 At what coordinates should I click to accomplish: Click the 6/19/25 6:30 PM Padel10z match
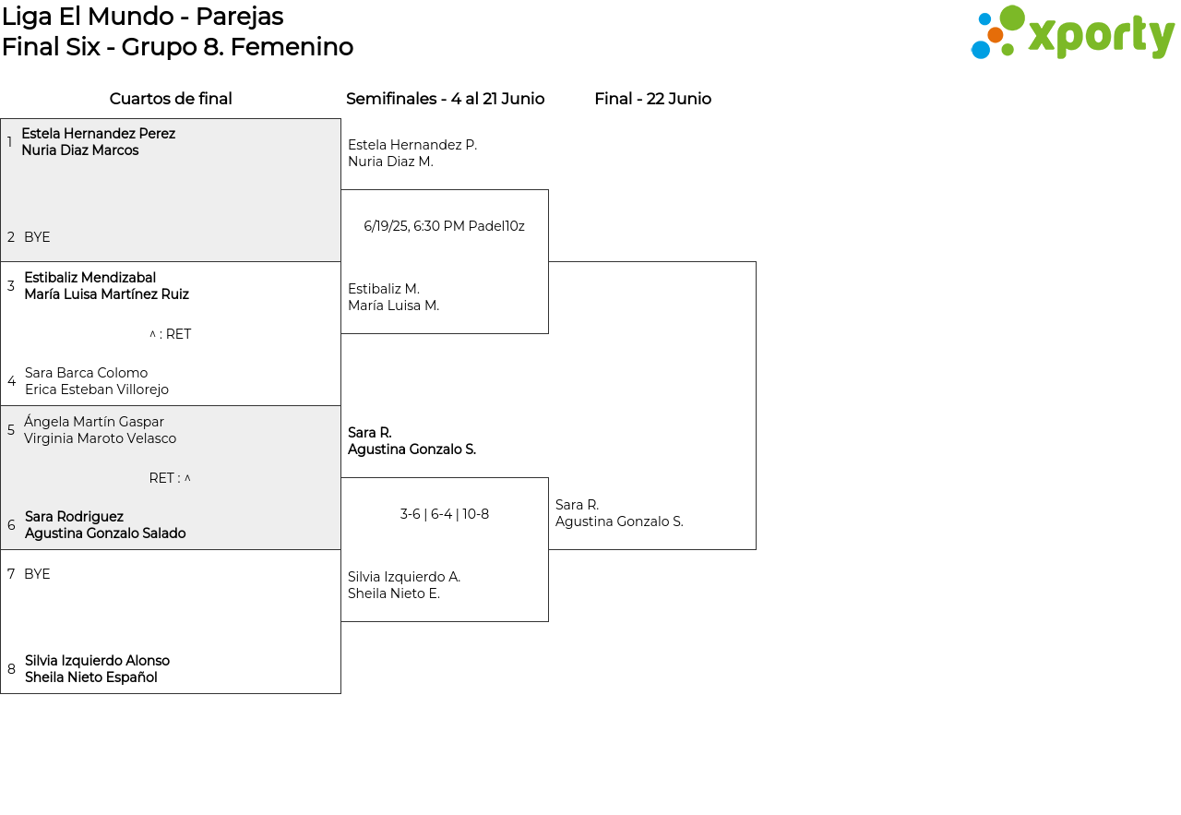[444, 226]
